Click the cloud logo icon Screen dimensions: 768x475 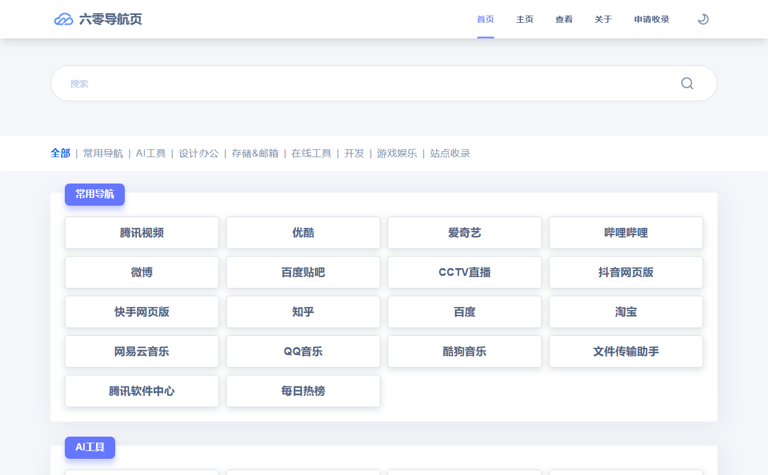coord(64,19)
